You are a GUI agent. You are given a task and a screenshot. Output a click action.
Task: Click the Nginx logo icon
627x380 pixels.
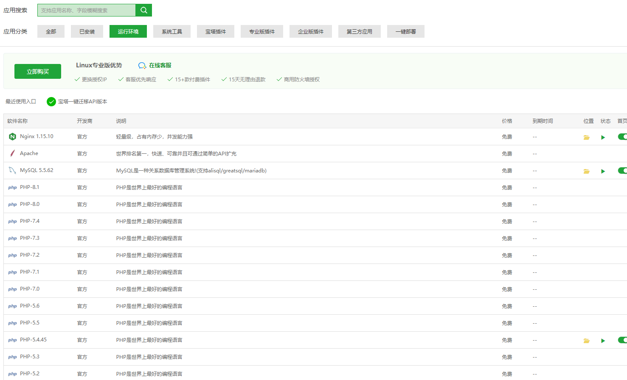click(12, 136)
